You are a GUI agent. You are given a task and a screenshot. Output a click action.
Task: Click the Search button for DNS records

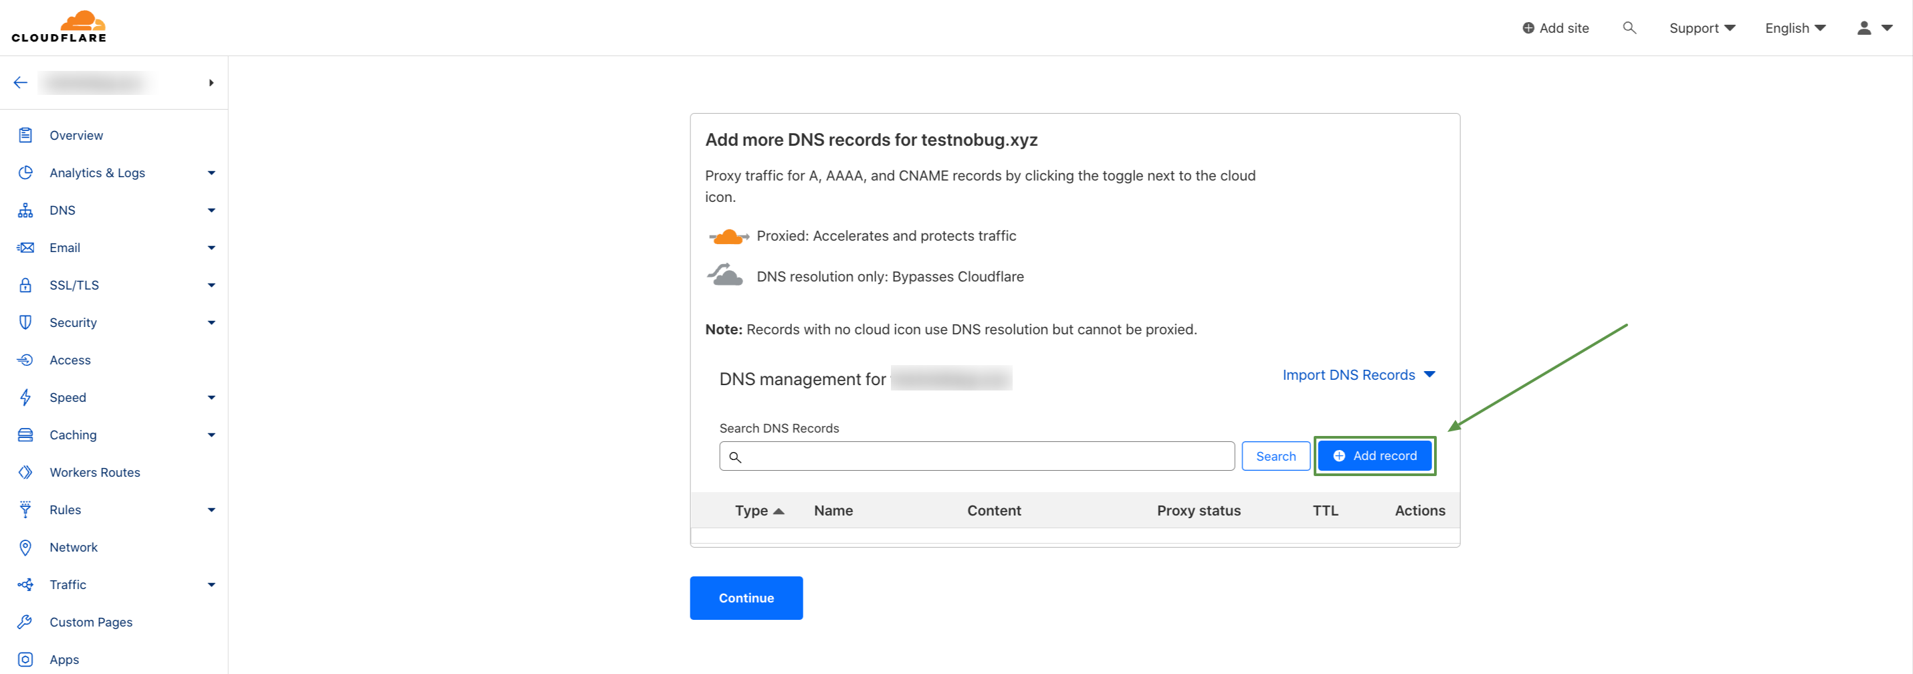(x=1276, y=456)
